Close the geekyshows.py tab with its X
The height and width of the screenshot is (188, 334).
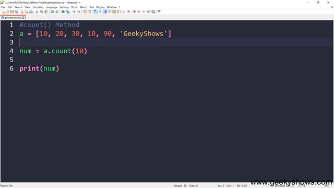(23, 18)
